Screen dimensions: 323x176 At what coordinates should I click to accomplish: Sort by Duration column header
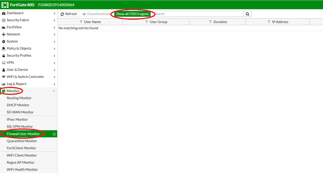click(220, 22)
